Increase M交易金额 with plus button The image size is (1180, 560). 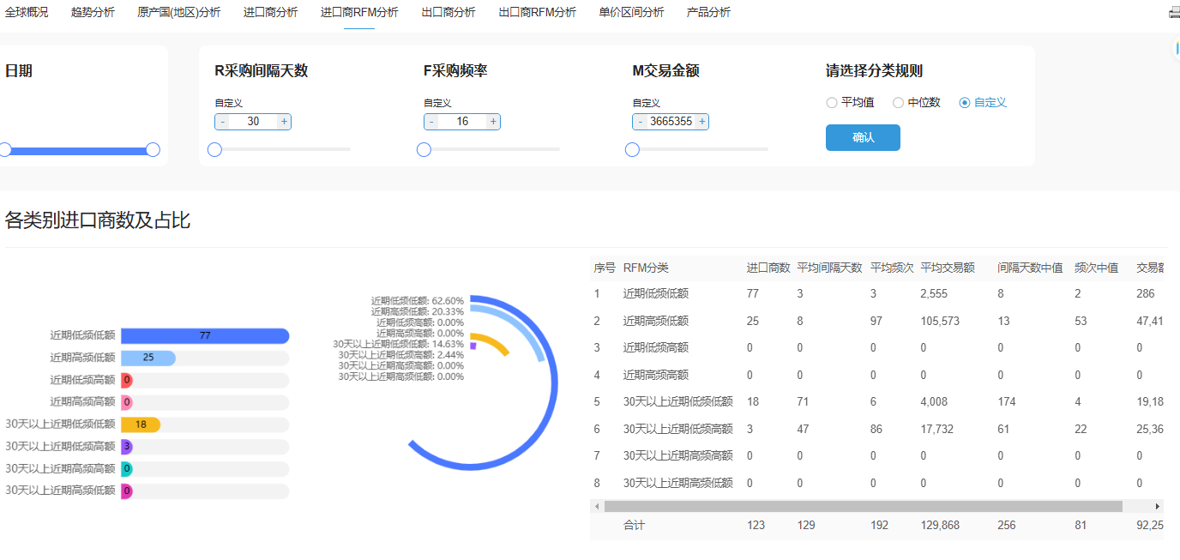tap(701, 122)
